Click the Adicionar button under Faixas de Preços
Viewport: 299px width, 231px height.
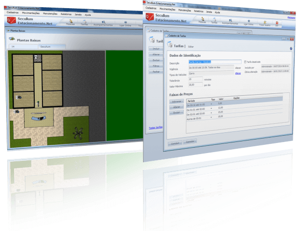[x=177, y=102]
